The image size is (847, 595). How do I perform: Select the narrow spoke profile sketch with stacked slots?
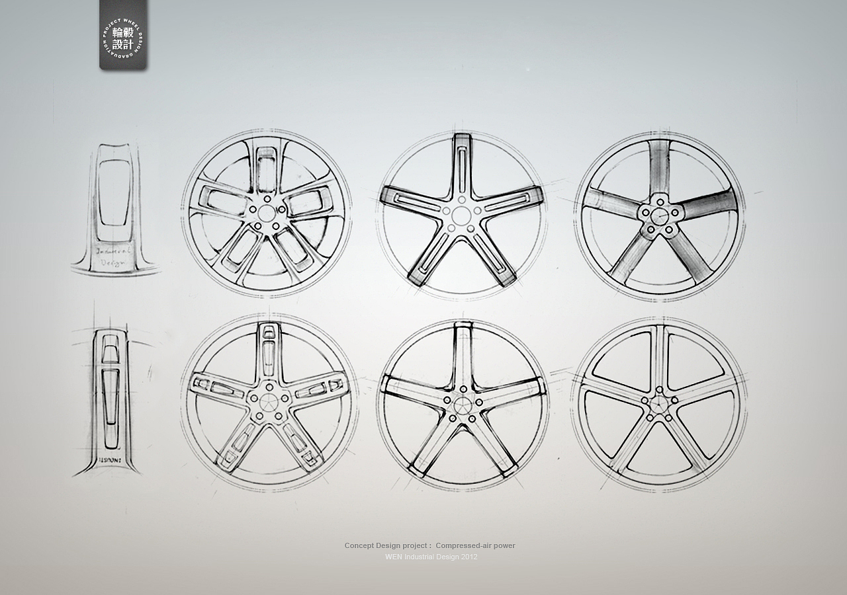tap(111, 401)
